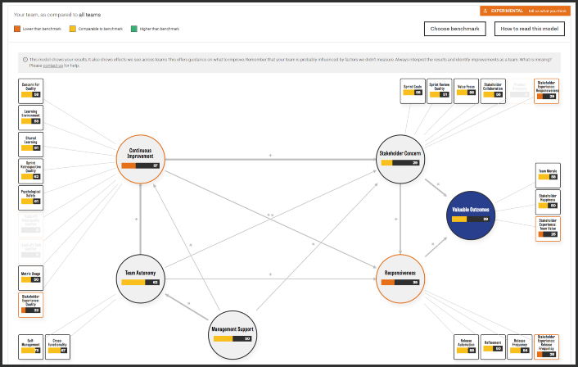Image resolution: width=578 pixels, height=367 pixels.
Task: Open the Cross-functionality card
Action: (x=57, y=347)
